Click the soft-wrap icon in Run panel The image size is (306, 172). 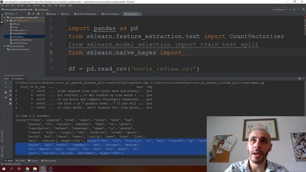tap(10, 91)
